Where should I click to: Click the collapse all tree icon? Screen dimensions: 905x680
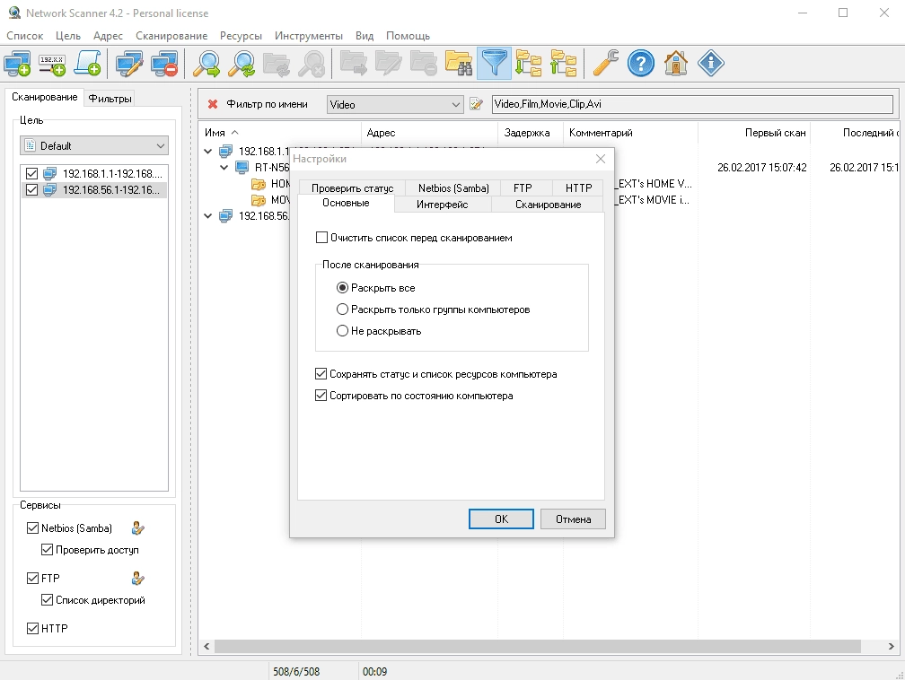(564, 64)
